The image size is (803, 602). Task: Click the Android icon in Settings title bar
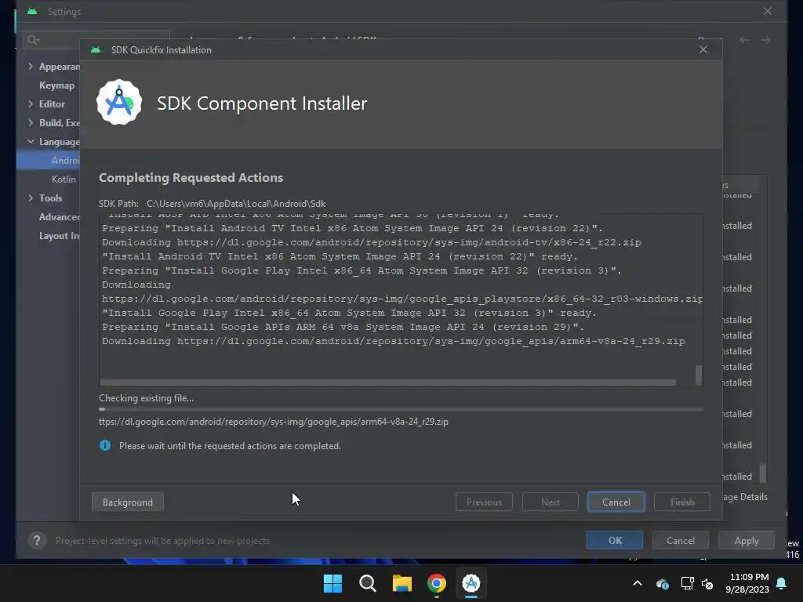32,11
